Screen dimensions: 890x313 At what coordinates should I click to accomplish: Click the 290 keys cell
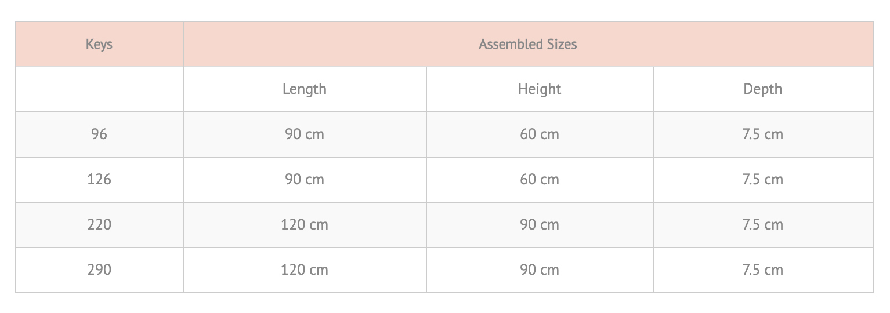pos(99,270)
